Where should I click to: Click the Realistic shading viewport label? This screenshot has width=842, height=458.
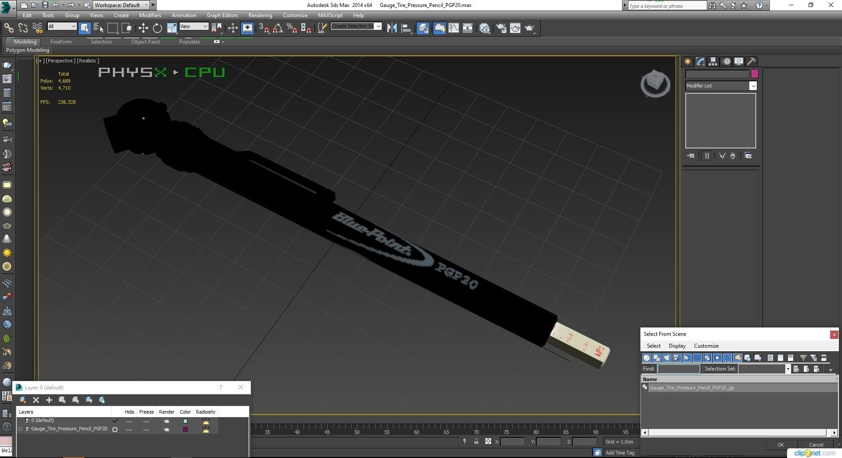tap(88, 61)
